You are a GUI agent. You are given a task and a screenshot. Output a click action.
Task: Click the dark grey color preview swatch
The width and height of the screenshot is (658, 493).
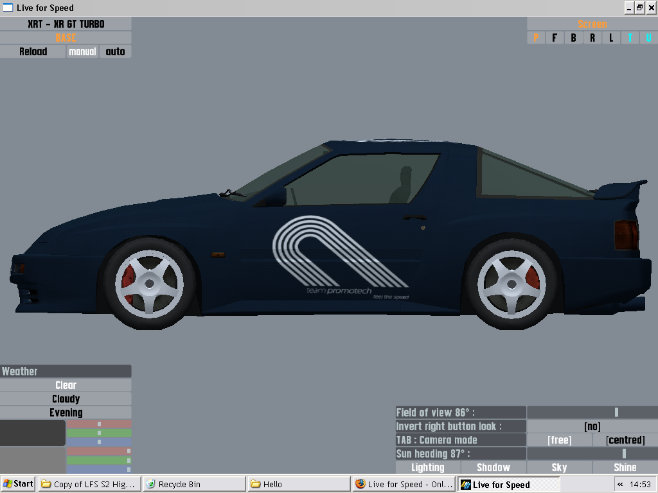pos(33,433)
